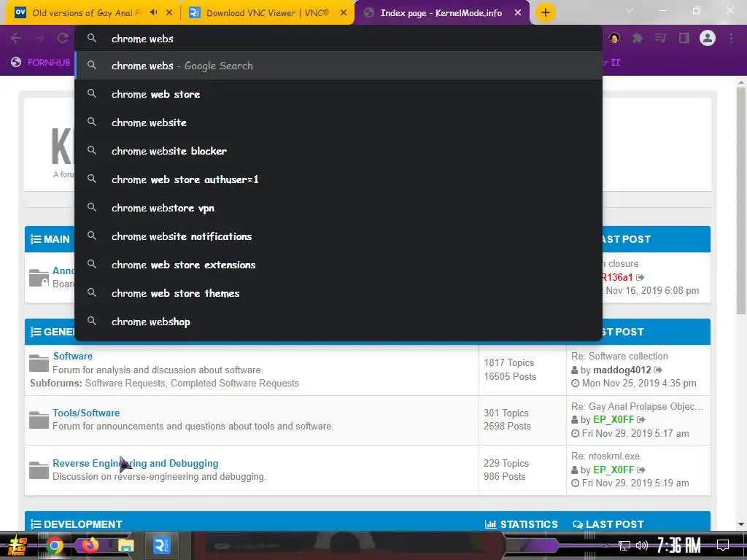Open the MAIN category header
Viewport: 747px width, 560px height.
tap(56, 239)
